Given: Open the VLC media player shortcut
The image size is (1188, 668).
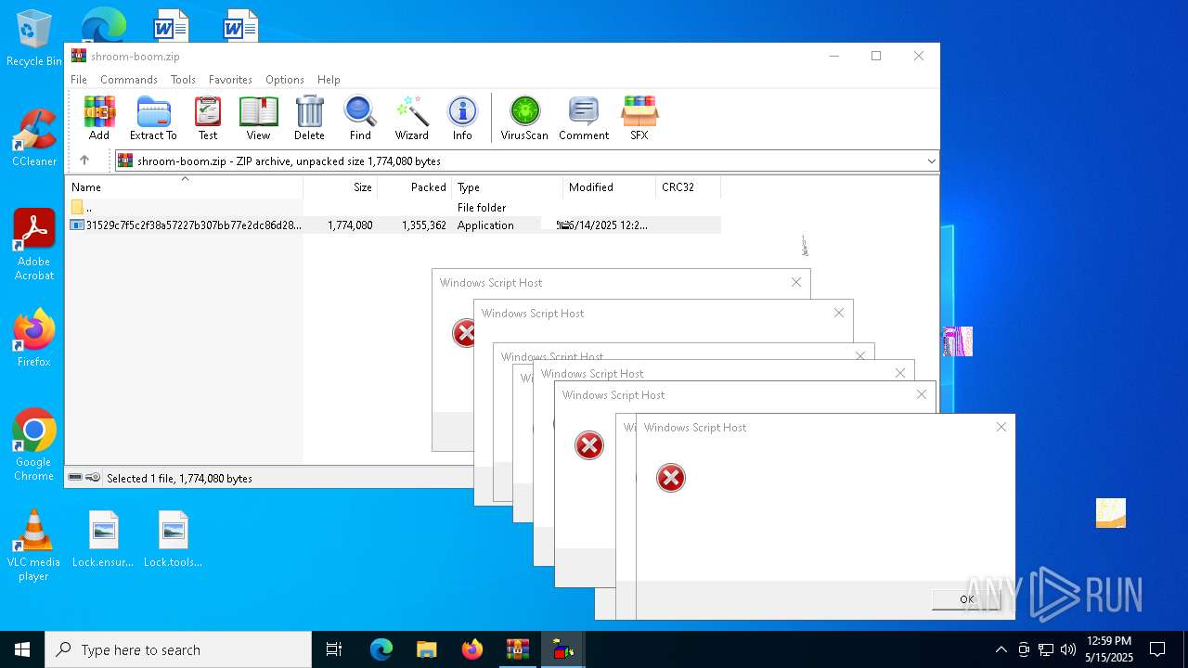Looking at the screenshot, I should tap(33, 546).
